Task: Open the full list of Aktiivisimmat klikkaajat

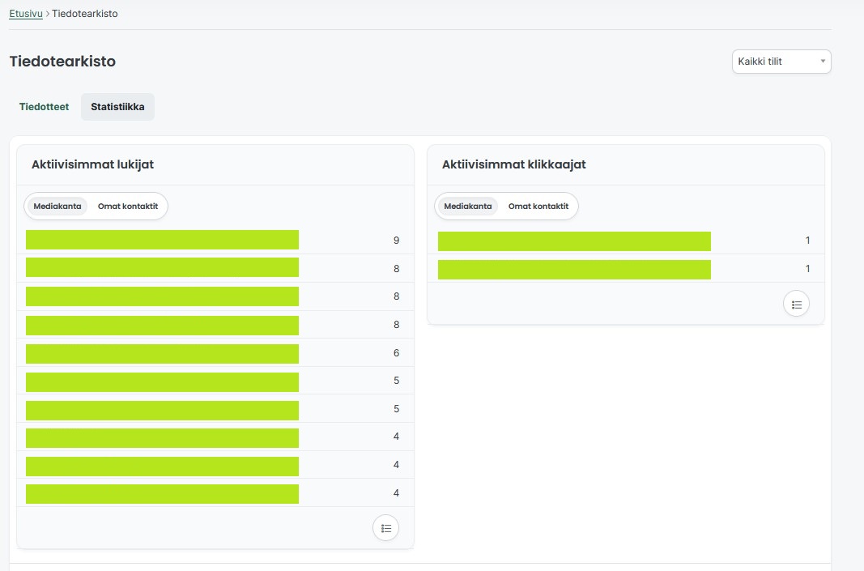Action: pyautogui.click(x=796, y=305)
